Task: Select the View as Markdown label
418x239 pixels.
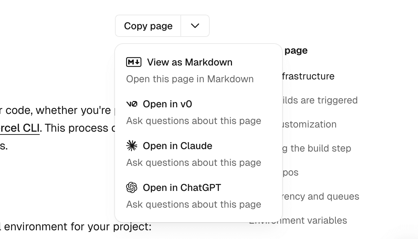Action: coord(189,62)
